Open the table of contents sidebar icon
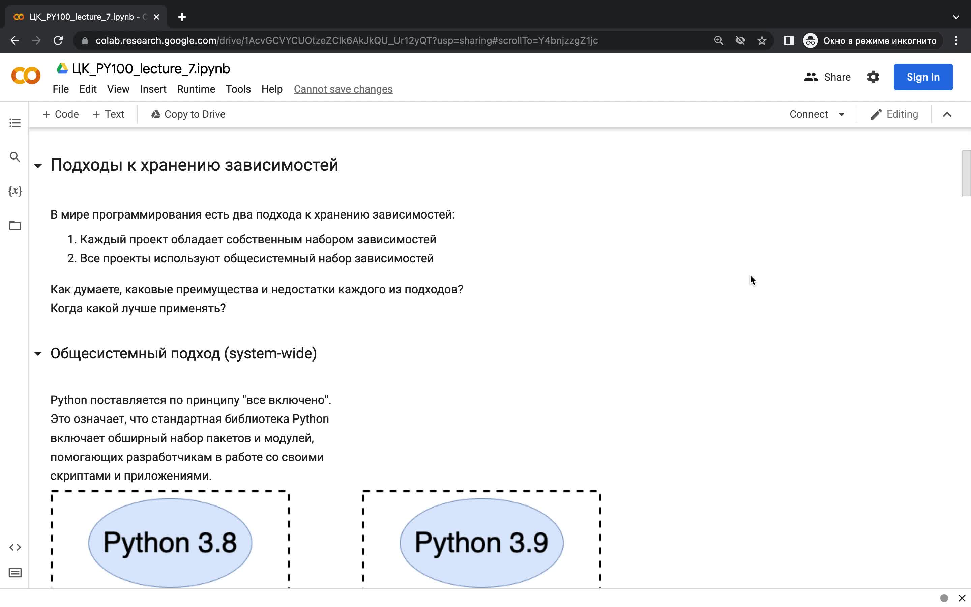The height and width of the screenshot is (607, 971). tap(15, 123)
